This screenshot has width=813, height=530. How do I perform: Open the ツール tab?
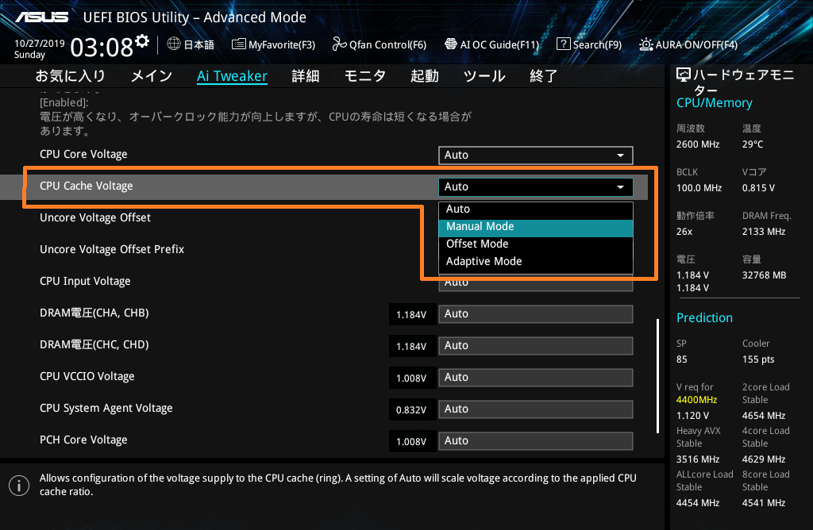pos(484,76)
